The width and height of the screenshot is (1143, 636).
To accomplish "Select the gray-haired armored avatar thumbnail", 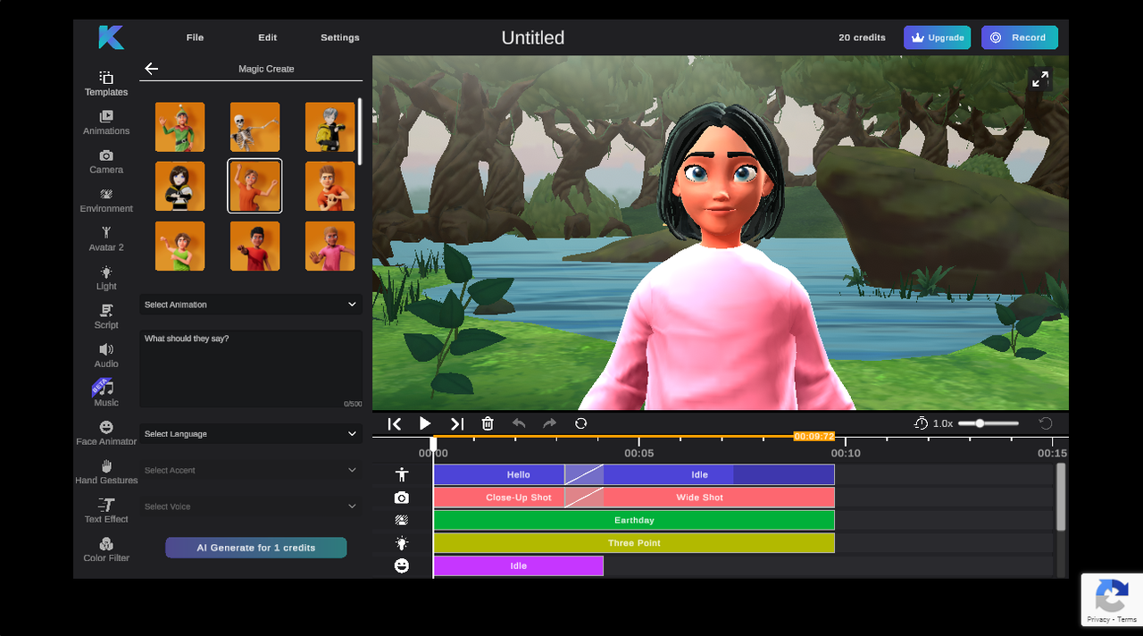I will coord(330,127).
